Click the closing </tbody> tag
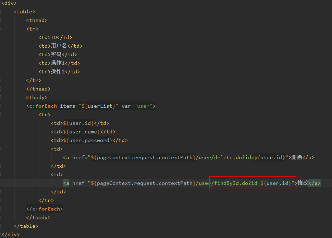This screenshot has height=238, width=332. point(38,218)
